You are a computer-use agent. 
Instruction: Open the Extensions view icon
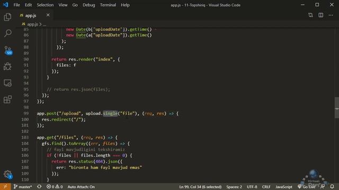7,99
